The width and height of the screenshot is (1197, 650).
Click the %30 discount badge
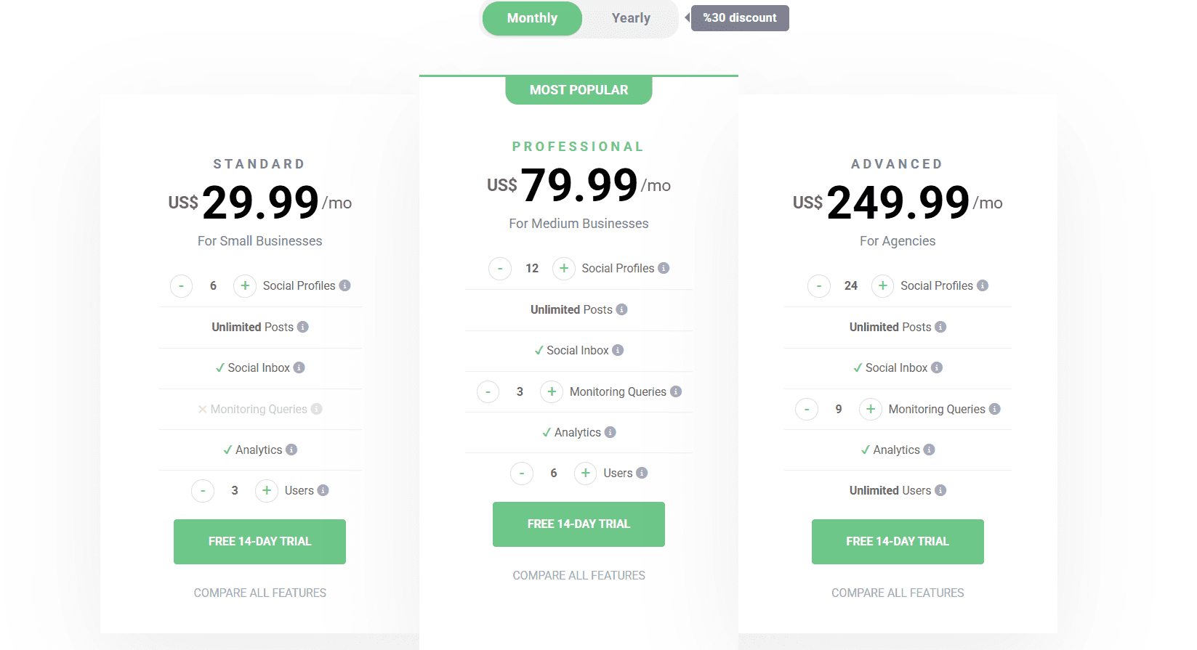click(x=739, y=18)
